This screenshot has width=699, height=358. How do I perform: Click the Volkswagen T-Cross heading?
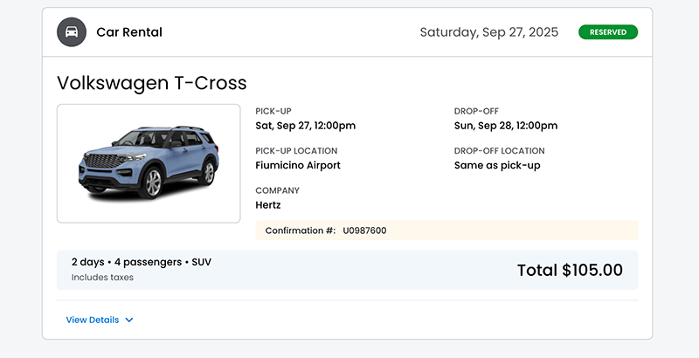[152, 83]
